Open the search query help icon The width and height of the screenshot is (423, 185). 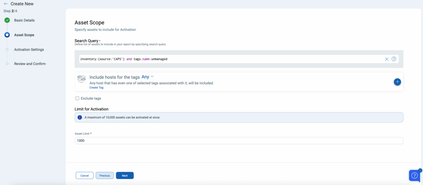click(394, 59)
